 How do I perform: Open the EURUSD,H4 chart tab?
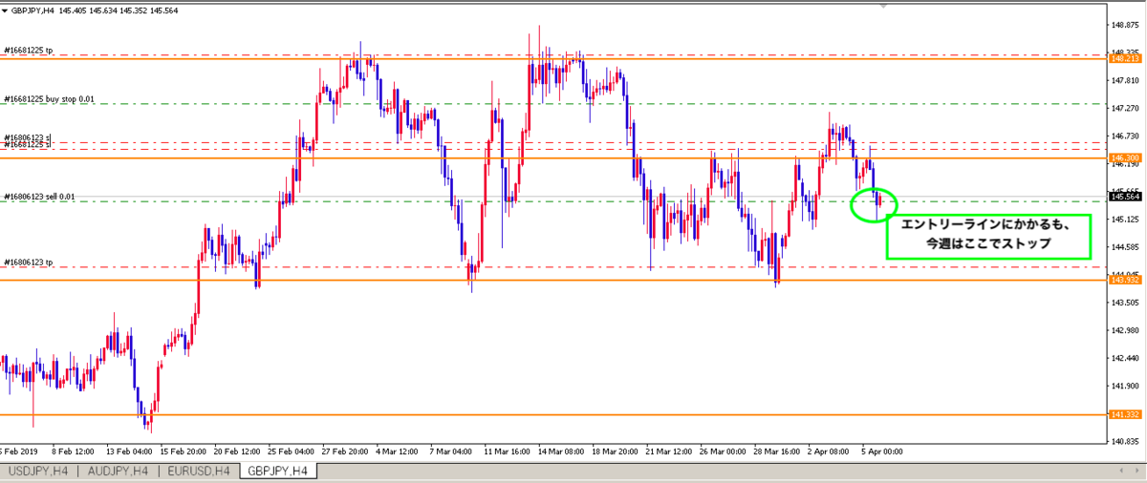point(199,471)
